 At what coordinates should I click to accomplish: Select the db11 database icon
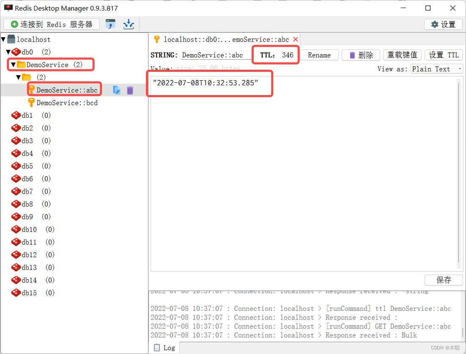coord(16,242)
